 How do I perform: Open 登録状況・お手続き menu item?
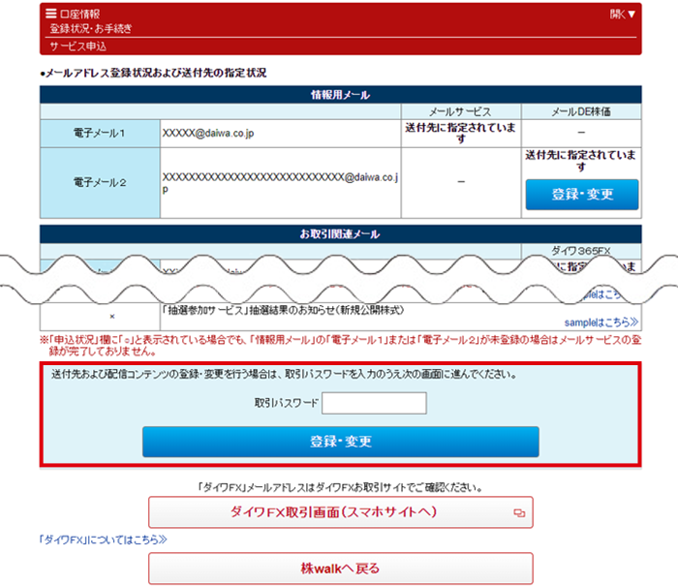pos(90,28)
